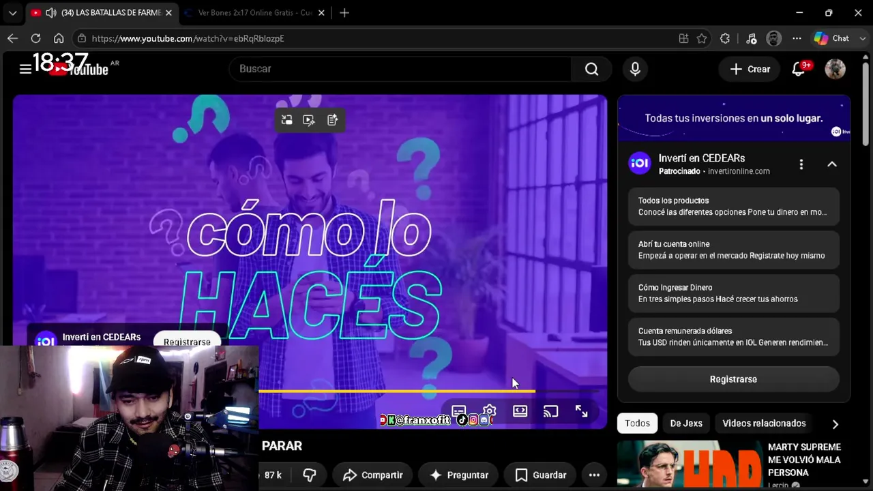873x491 pixels.
Task: Click the Invertí en CEDEARs panel title
Action: pos(701,158)
